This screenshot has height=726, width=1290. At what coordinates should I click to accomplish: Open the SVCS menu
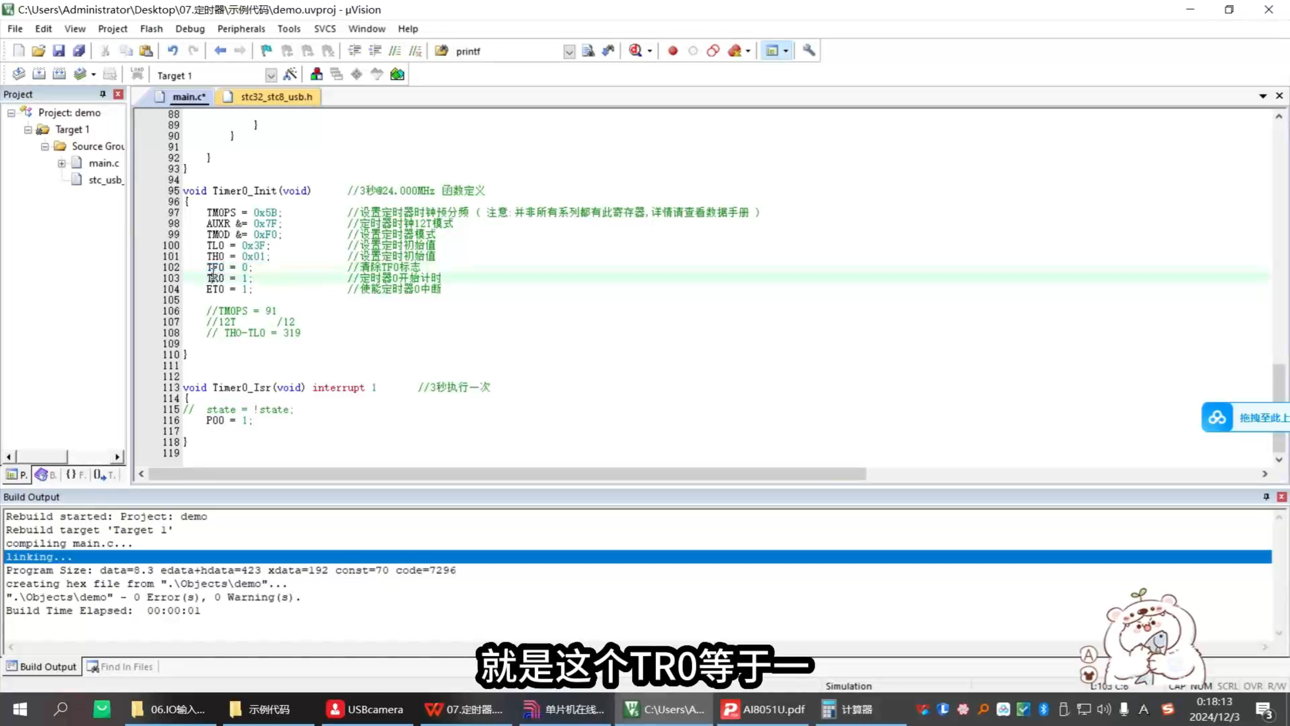click(x=325, y=29)
